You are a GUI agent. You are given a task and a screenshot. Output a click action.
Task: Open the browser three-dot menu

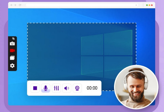(x=143, y=5)
